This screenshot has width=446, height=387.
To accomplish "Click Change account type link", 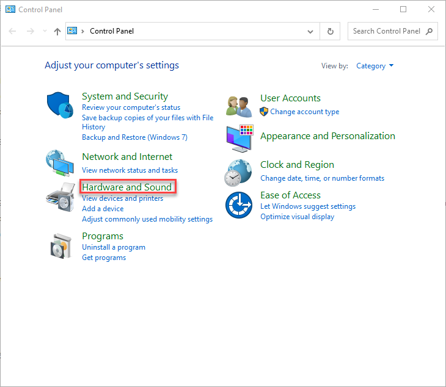I will 305,112.
